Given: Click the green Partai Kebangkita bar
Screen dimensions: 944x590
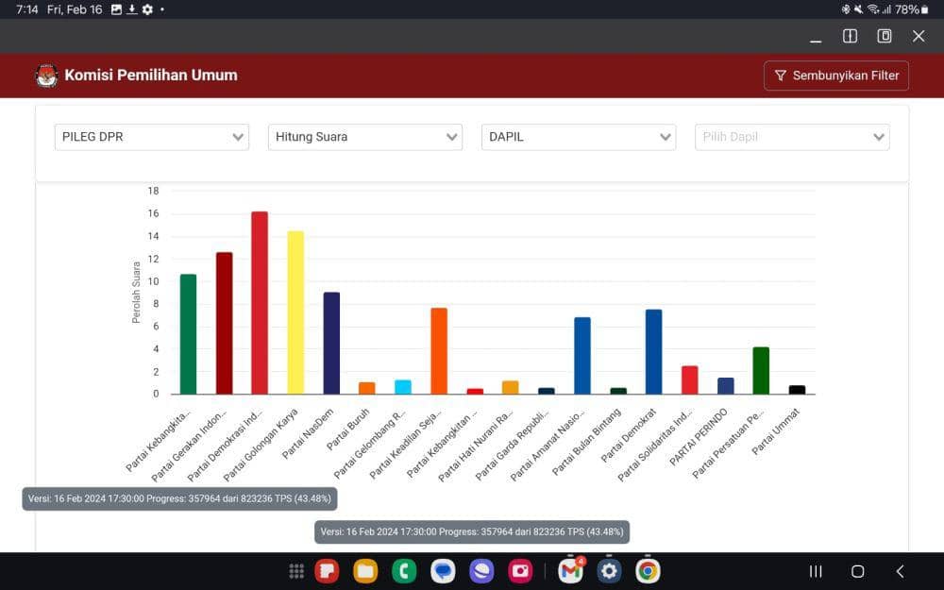Looking at the screenshot, I should (189, 334).
